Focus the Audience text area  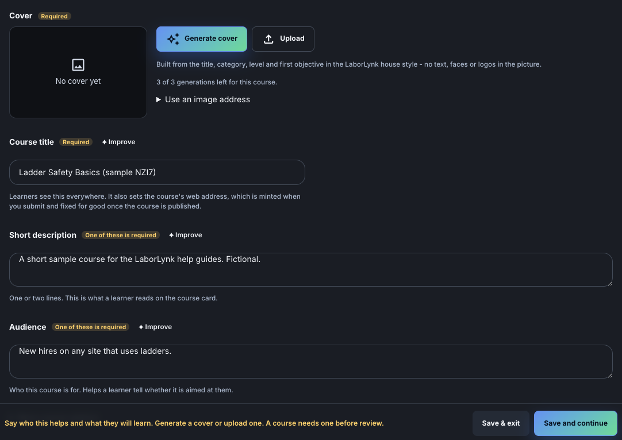pyautogui.click(x=311, y=361)
